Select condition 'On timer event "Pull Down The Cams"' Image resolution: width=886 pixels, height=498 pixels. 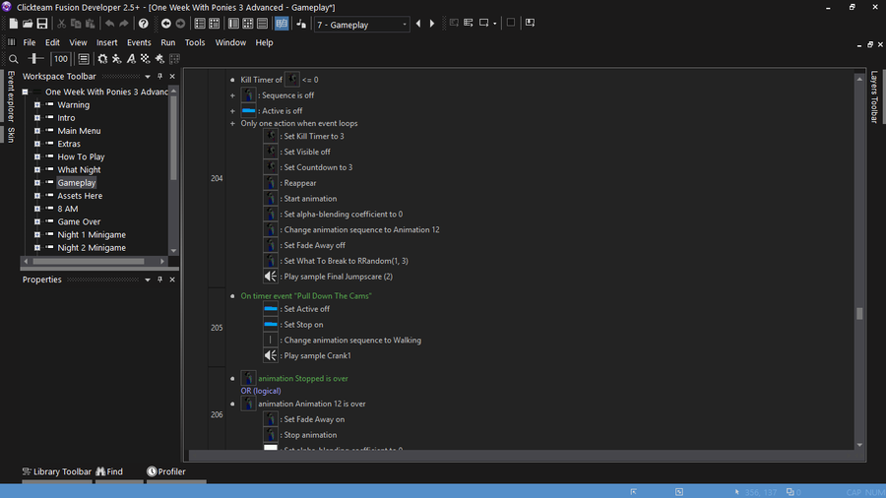click(x=306, y=296)
